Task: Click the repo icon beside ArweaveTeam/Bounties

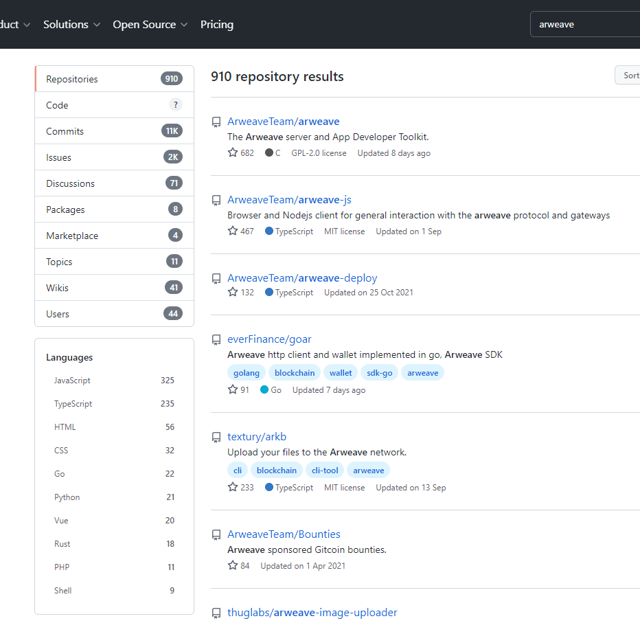Action: (x=216, y=534)
